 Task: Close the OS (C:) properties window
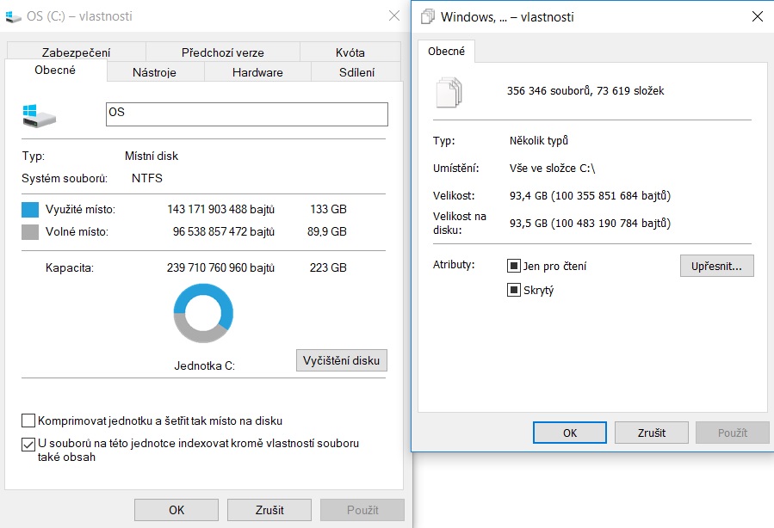(394, 15)
